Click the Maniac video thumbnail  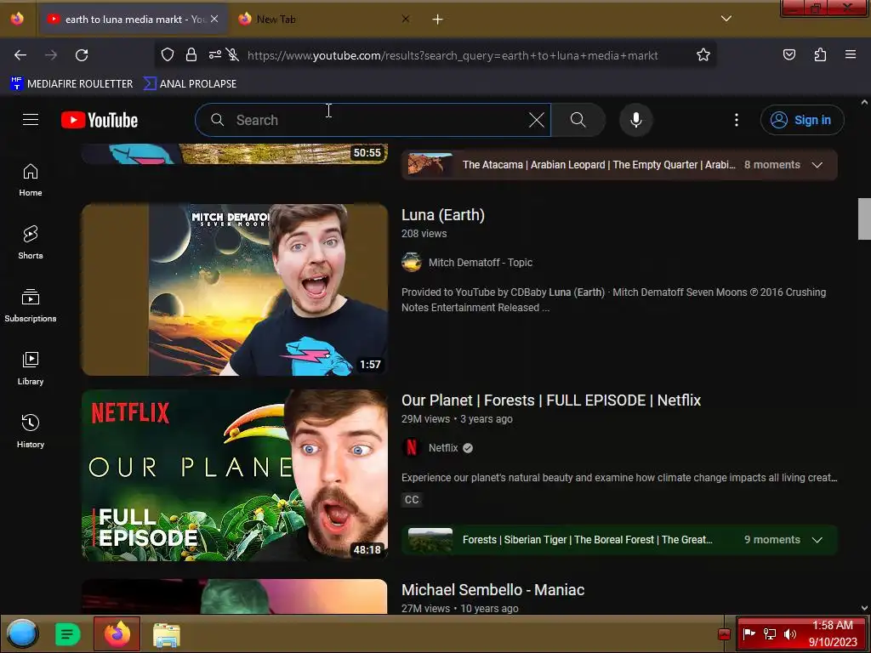coord(235,596)
